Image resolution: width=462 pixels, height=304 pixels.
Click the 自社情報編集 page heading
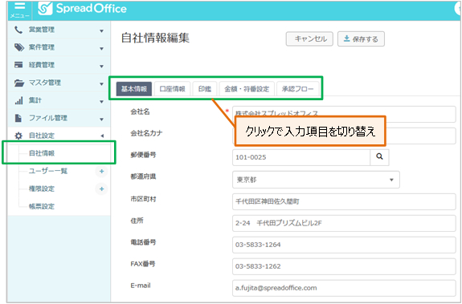155,38
